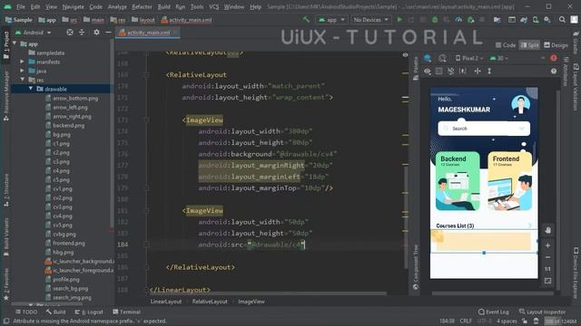Open the VCS menu
This screenshot has height=326, width=581.
coord(214,6)
